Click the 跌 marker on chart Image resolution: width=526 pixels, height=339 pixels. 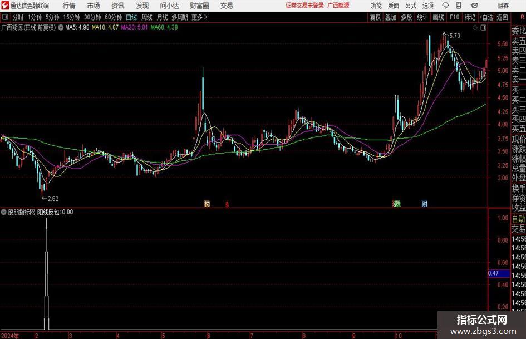397,204
